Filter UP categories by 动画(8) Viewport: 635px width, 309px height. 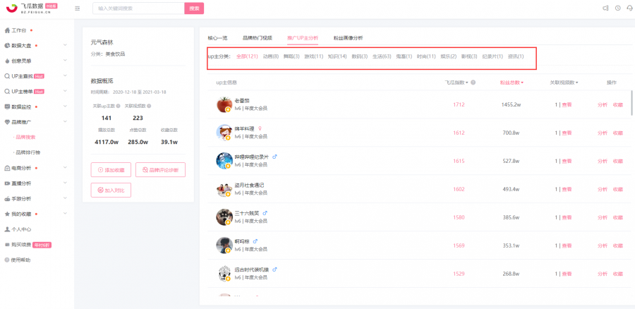tap(270, 56)
